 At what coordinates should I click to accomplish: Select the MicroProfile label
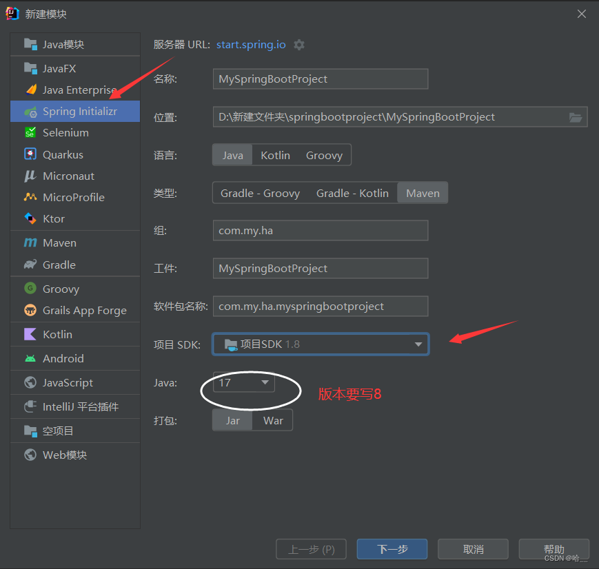pyautogui.click(x=74, y=198)
